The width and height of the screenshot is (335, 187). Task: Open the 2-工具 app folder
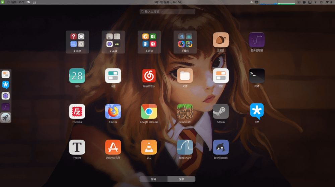(113, 42)
